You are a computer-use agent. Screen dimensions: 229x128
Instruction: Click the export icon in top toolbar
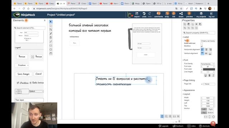137,15
